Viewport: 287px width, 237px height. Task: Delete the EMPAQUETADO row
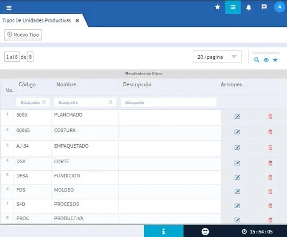tap(270, 148)
